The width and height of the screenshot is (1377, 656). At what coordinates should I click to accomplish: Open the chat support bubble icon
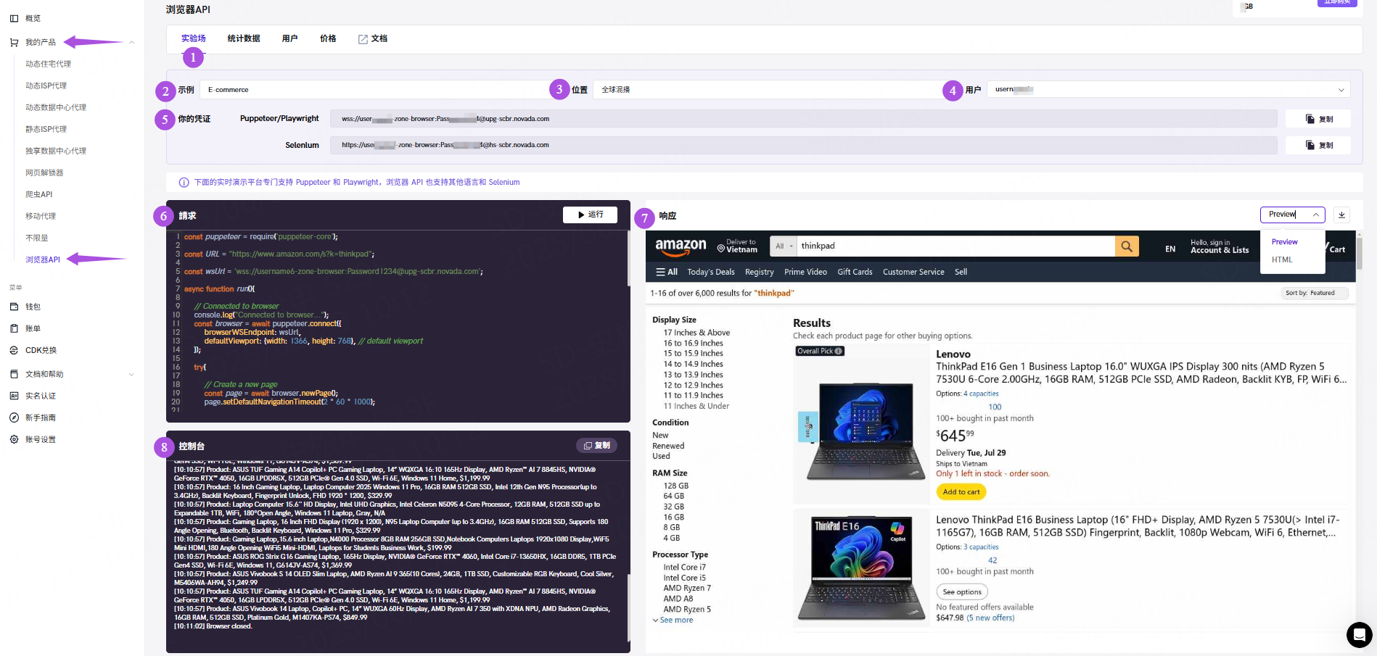[x=1359, y=635]
